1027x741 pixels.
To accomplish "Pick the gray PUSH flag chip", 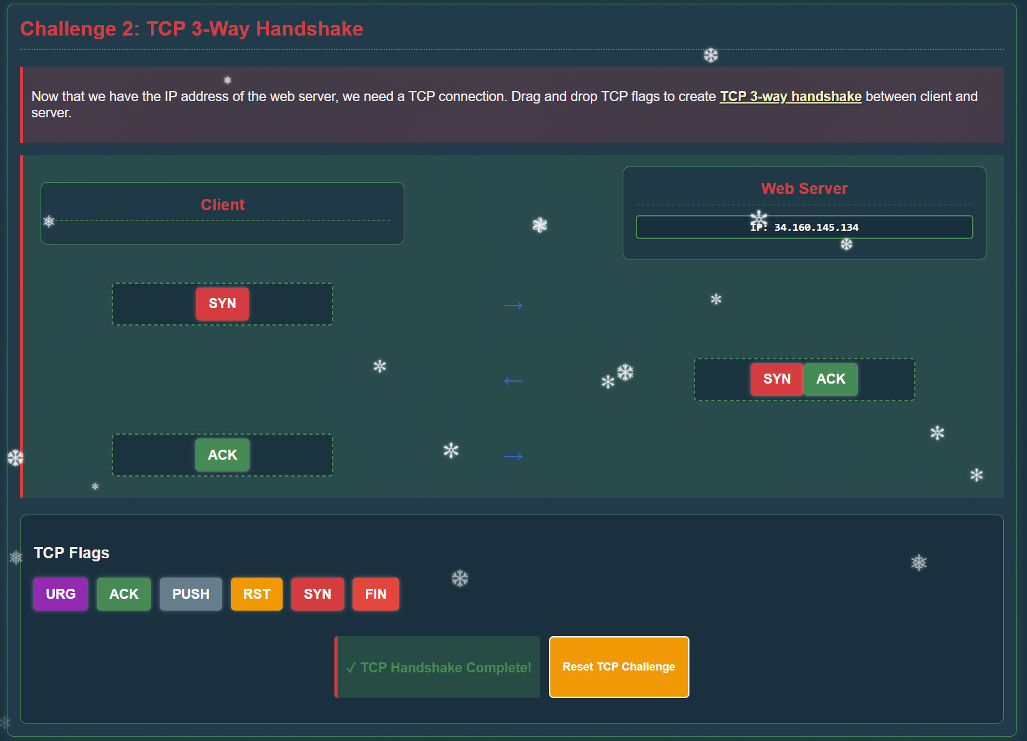I will [x=190, y=594].
